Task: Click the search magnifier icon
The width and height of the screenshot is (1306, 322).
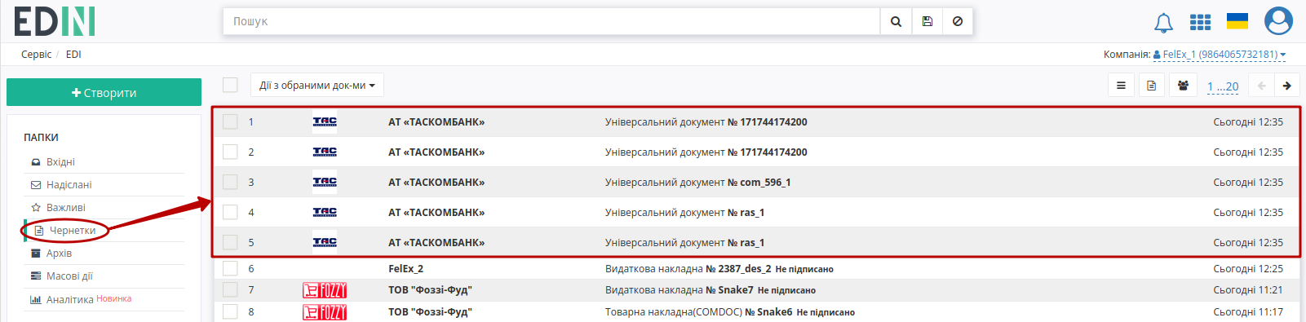Action: [x=896, y=22]
